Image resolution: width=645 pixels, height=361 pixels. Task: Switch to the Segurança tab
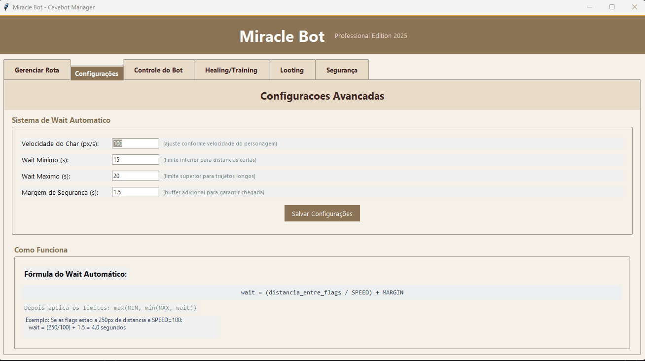coord(342,70)
